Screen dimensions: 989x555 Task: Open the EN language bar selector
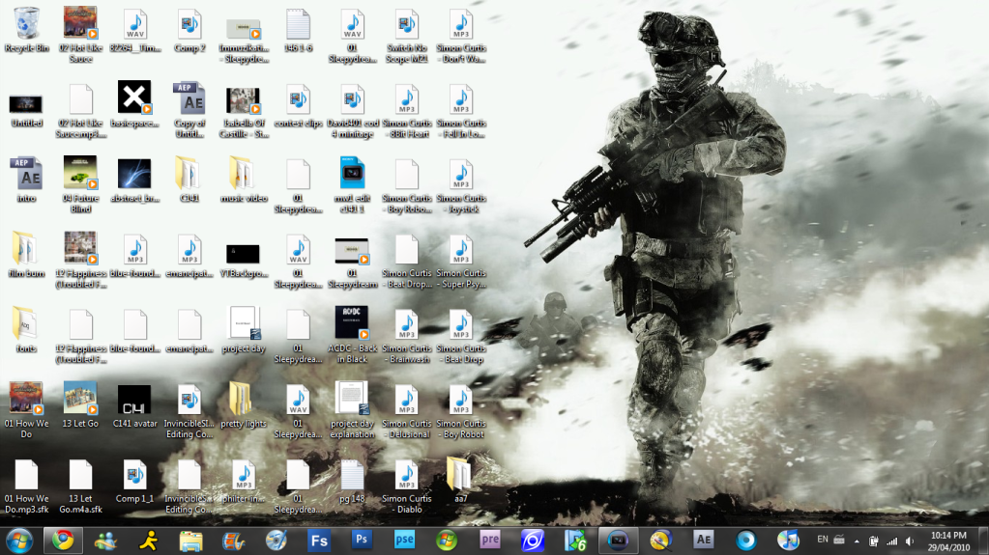823,539
